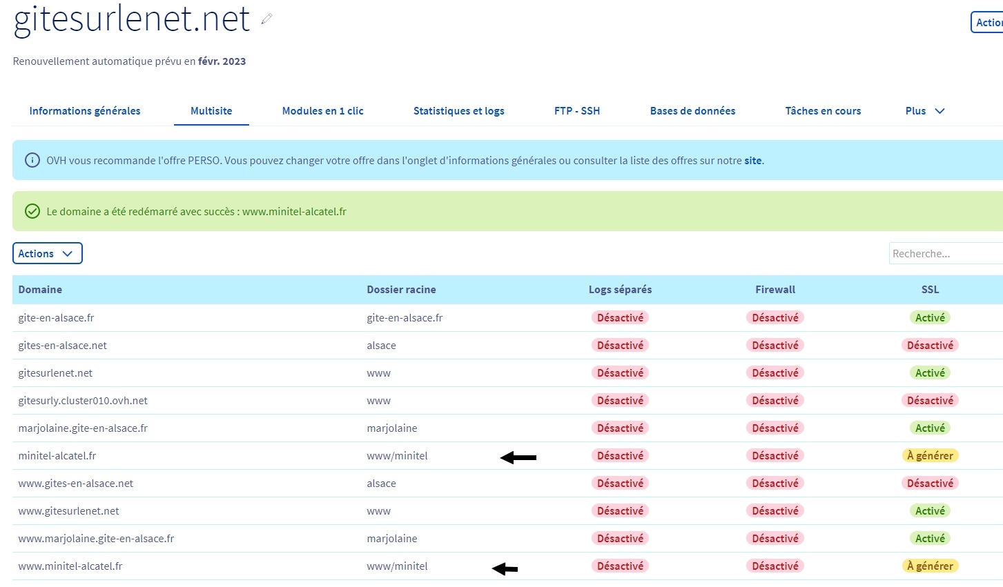The height and width of the screenshot is (587, 1003).
Task: Click the green success checkmark icon
Action: coord(32,212)
